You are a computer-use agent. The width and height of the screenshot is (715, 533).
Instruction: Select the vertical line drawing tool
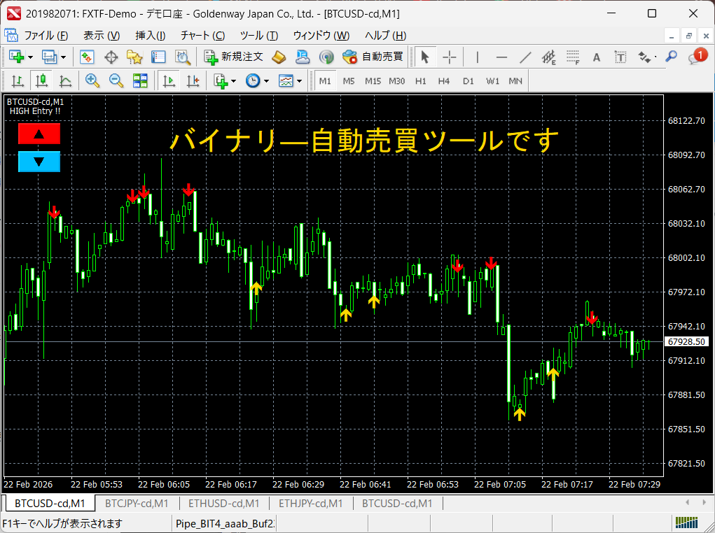pyautogui.click(x=478, y=57)
